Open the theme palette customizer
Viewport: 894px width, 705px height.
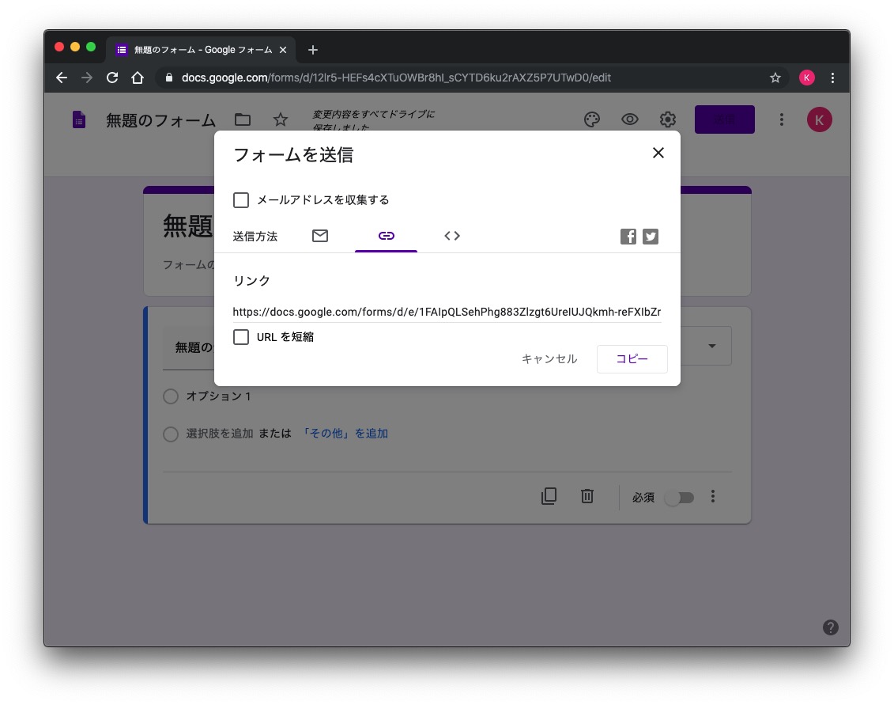coord(592,119)
